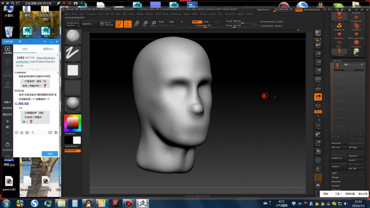
Task: Open the ClayBuildup brush thumbnail
Action: pyautogui.click(x=73, y=37)
